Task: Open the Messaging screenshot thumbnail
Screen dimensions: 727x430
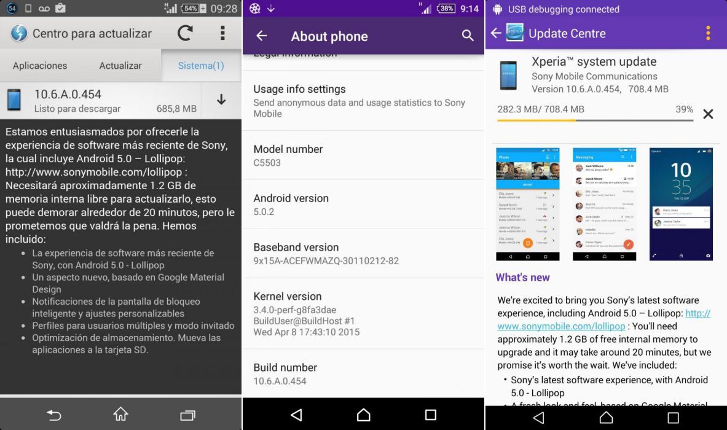Action: pos(604,204)
